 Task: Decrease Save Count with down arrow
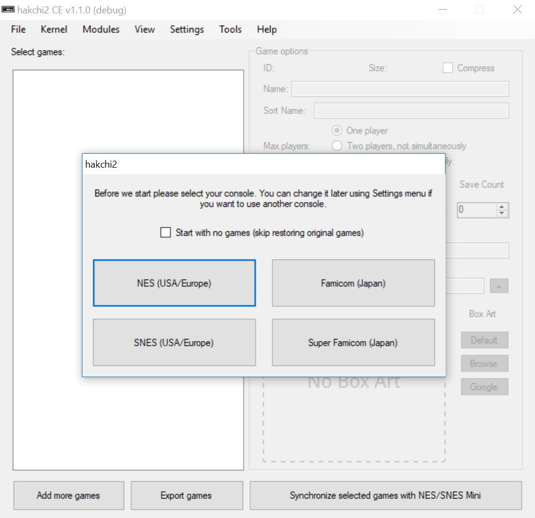point(502,213)
